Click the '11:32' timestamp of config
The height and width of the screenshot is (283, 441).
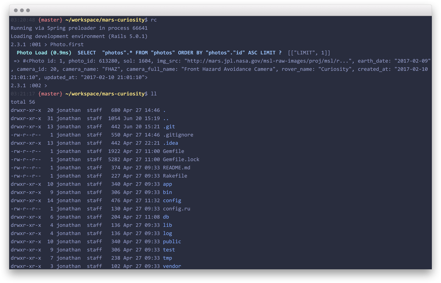point(152,201)
